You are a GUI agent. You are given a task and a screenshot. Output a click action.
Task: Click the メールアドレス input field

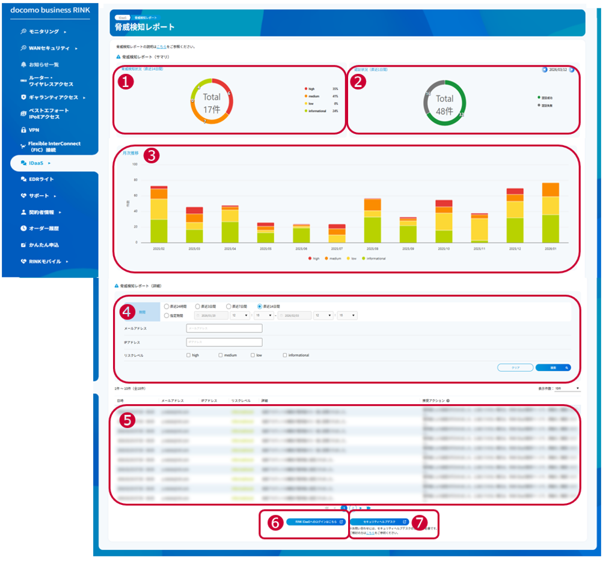click(224, 328)
